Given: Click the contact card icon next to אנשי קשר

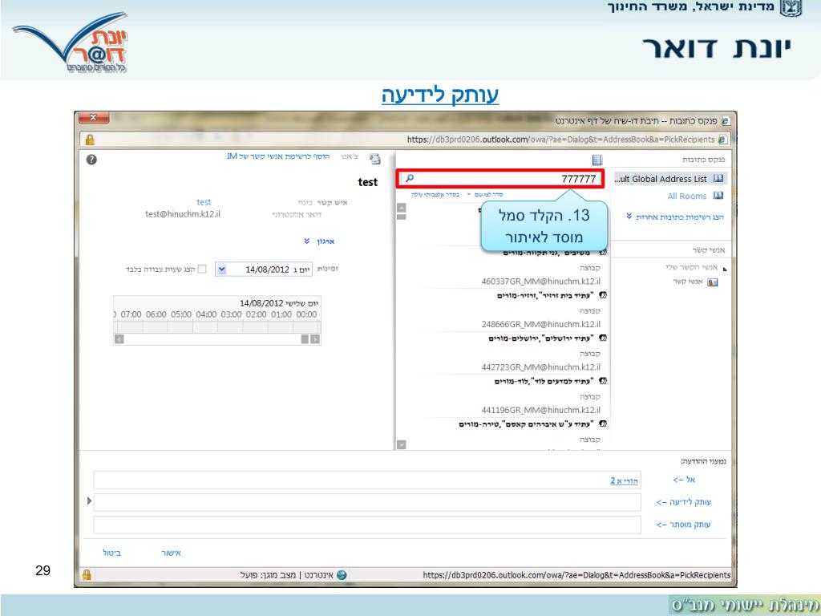Looking at the screenshot, I should click(713, 282).
